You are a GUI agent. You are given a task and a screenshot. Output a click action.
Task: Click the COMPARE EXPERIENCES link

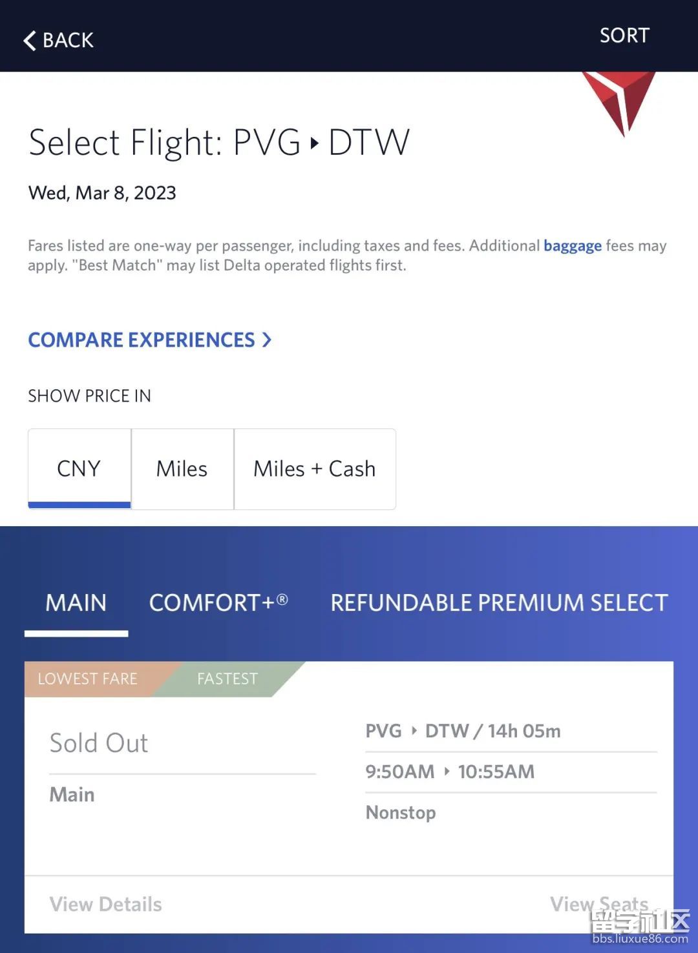pos(142,340)
